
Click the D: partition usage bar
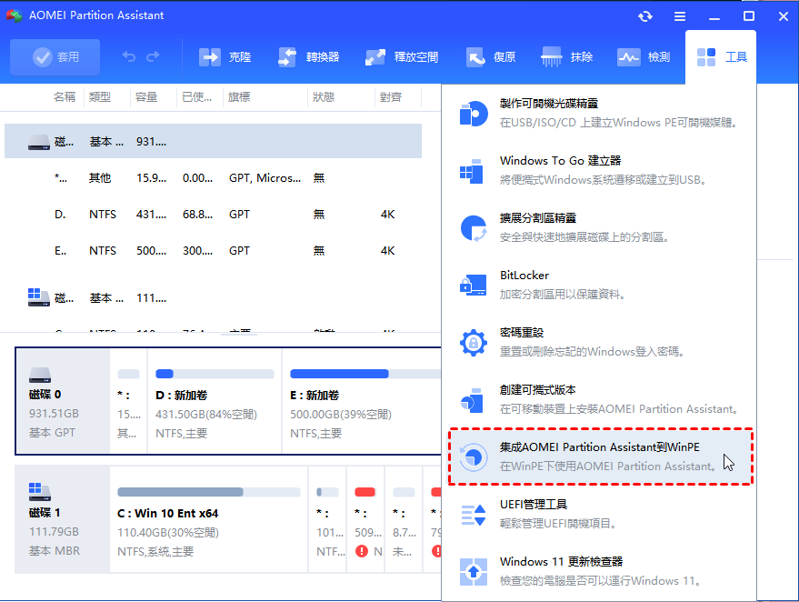pyautogui.click(x=215, y=374)
